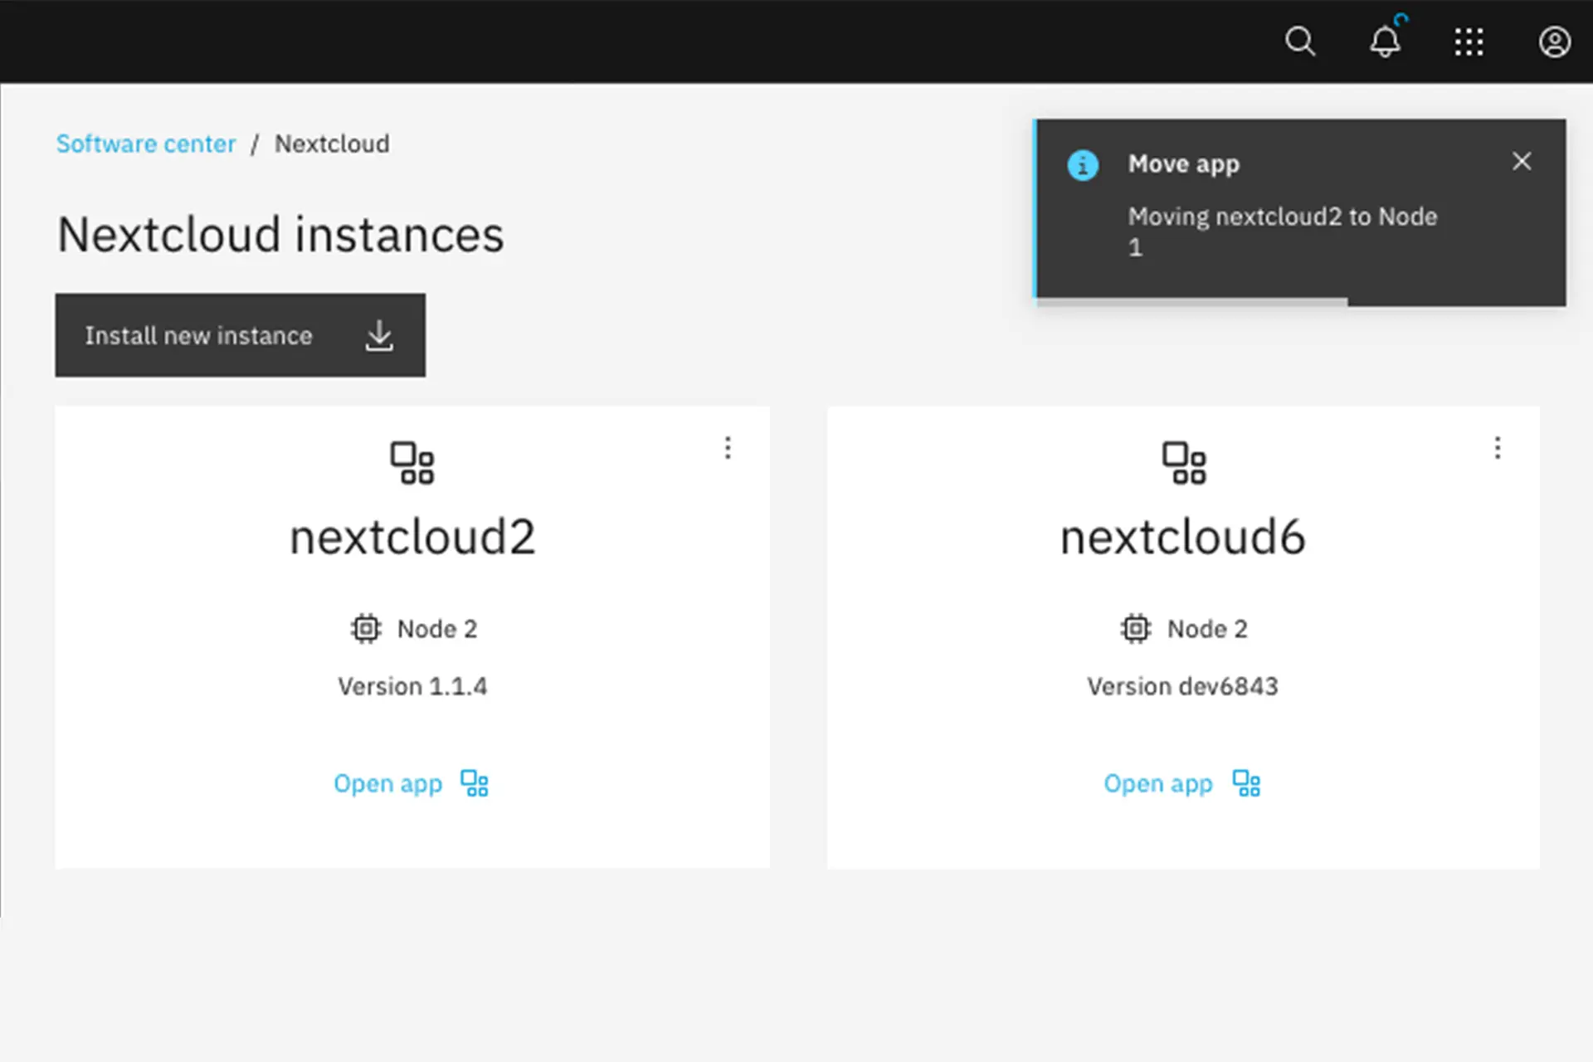Screen dimensions: 1593x1062
Task: Click the launch icon beside nextcloud6 Open app
Action: click(x=1246, y=783)
